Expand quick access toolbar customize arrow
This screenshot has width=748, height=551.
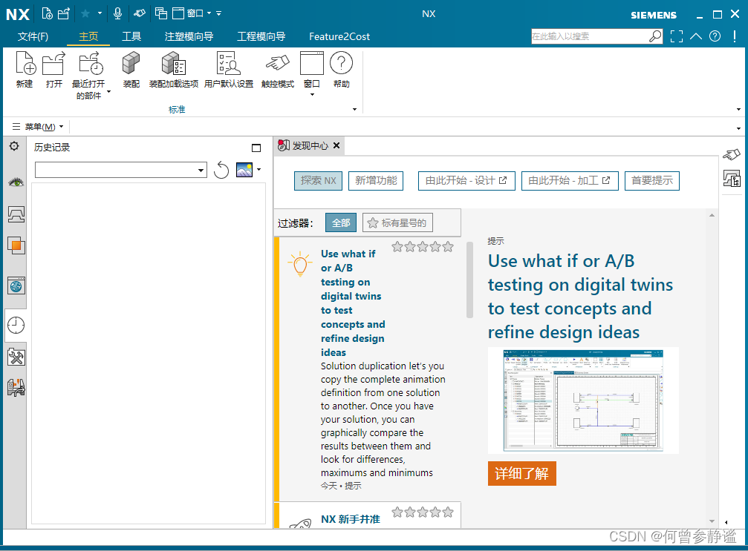(x=219, y=13)
